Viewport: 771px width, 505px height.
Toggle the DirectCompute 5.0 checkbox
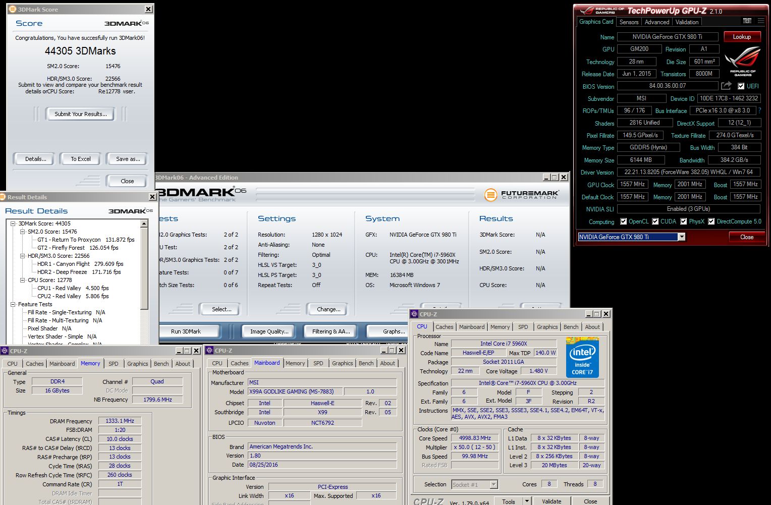[711, 221]
